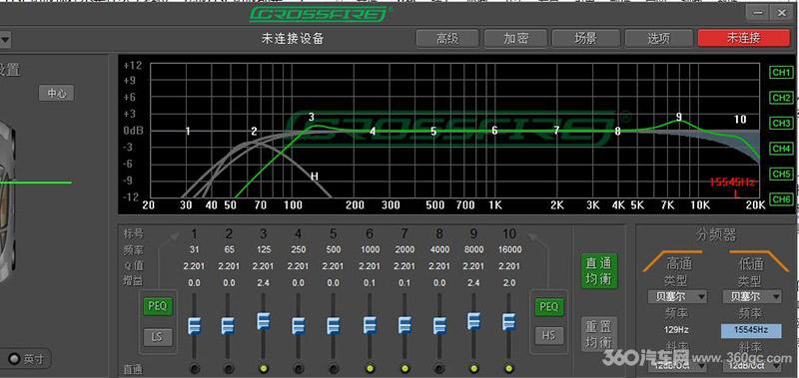Viewport: 799px width, 378px height.
Task: Open the low-pass 贝塞尔 type dropdown
Action: [x=752, y=296]
